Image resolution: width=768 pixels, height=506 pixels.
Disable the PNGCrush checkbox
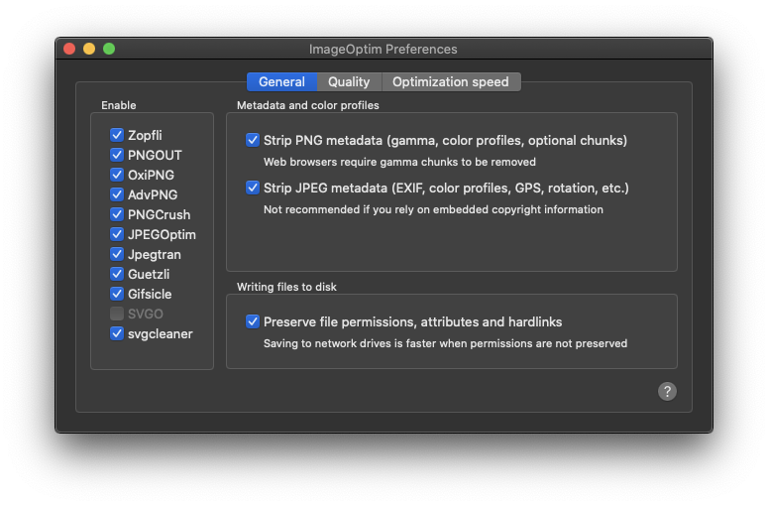[117, 214]
